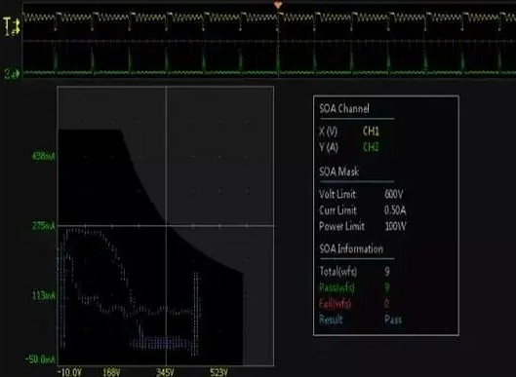Click the green Pass(wfs) label

tap(337, 287)
